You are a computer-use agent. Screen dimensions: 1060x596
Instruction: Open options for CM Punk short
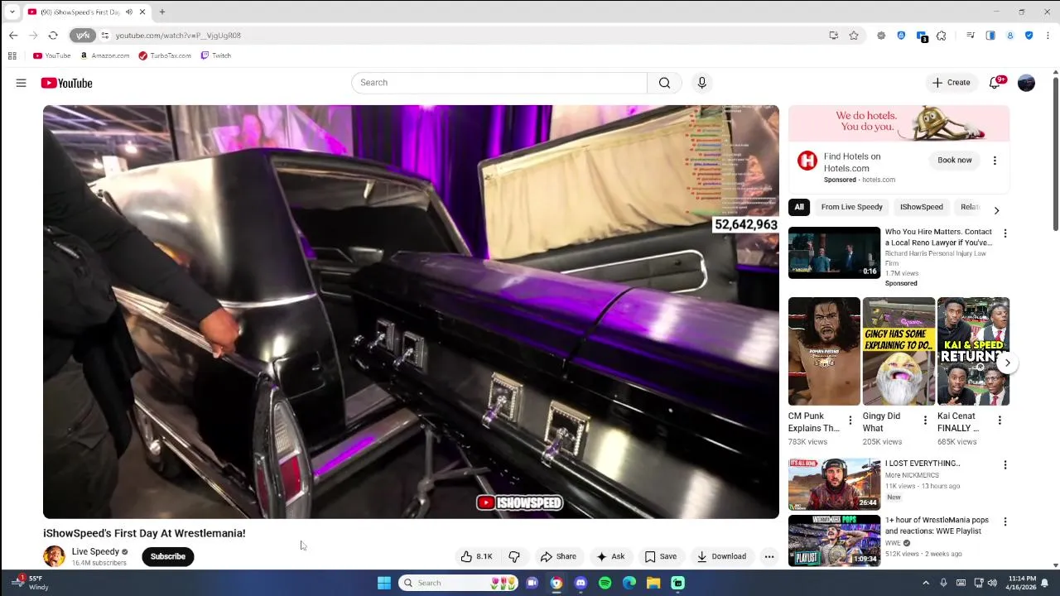pos(850,421)
